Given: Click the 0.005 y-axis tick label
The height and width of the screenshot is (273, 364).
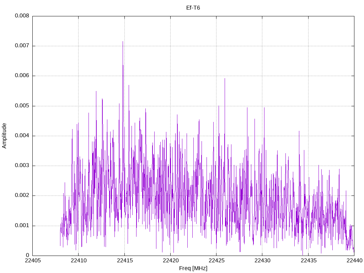Looking at the screenshot, I should pos(22,106).
